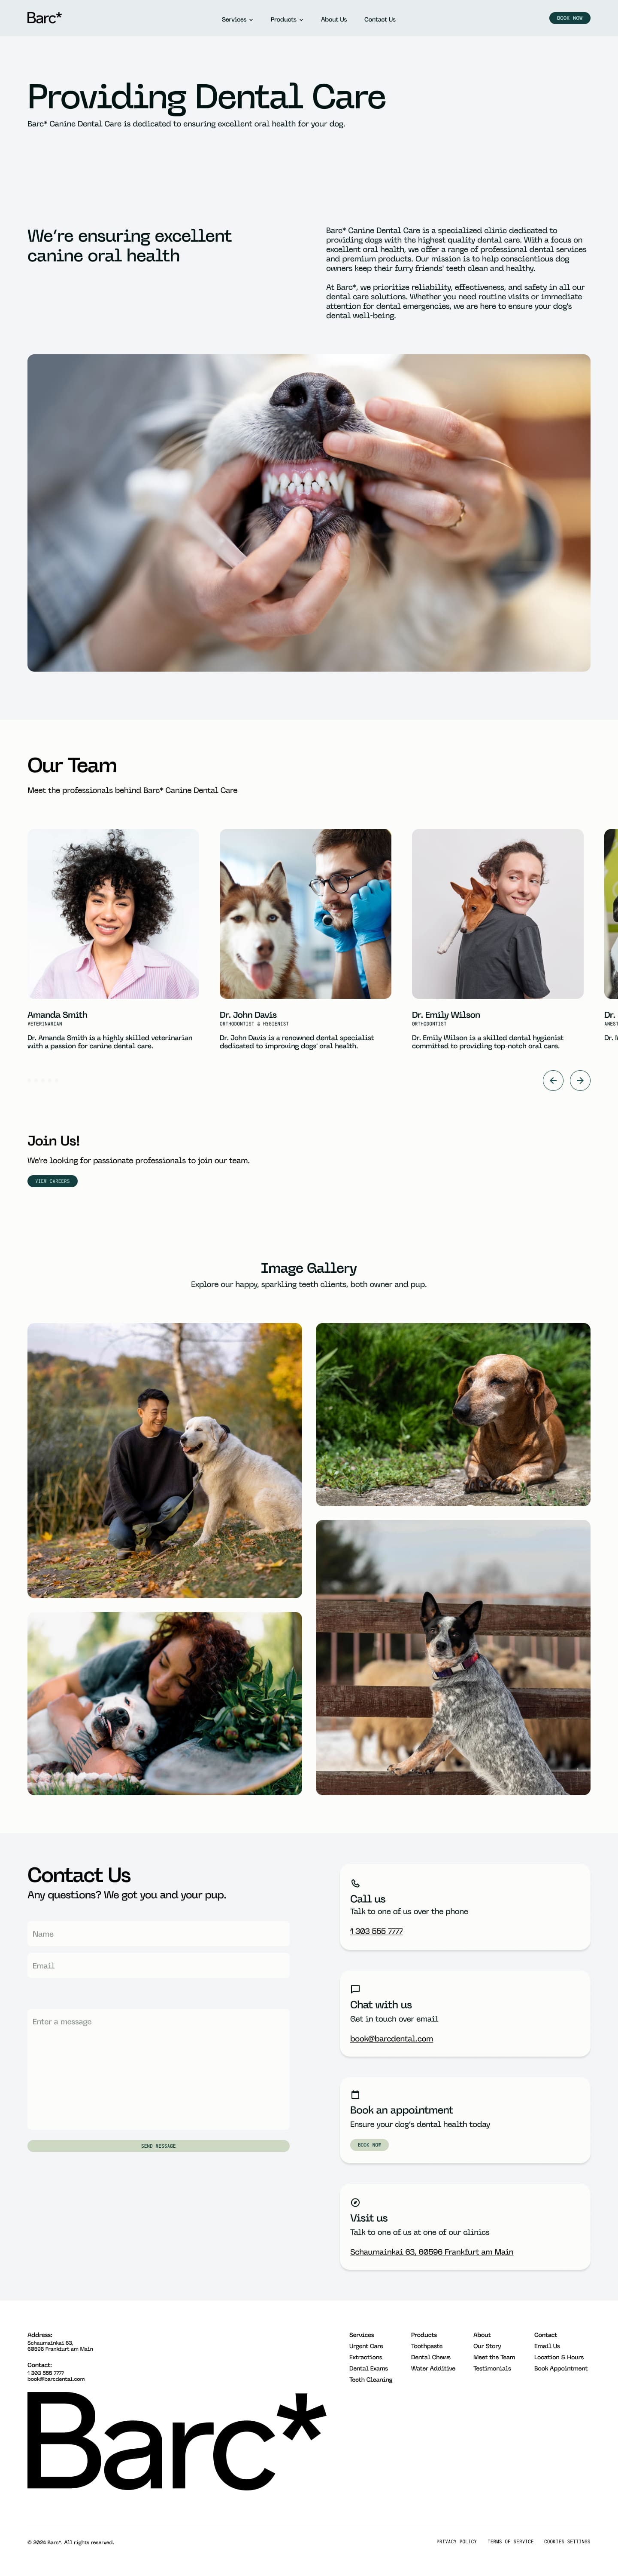Open the book@barcdental.com email link

pos(391,2038)
